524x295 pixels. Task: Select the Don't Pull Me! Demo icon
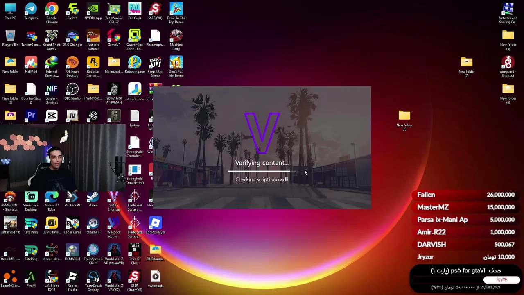pos(176,67)
